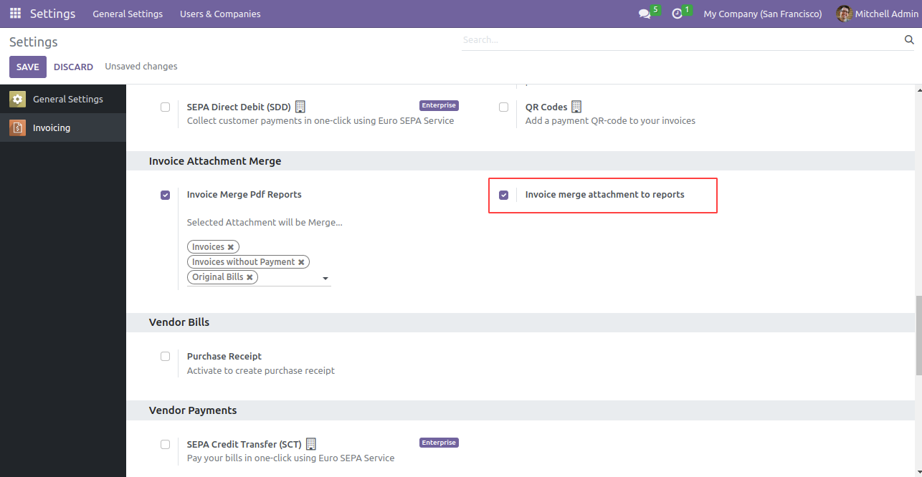Image resolution: width=922 pixels, height=477 pixels.
Task: Click company icon next to SEPA Credit Transfer
Action: [311, 444]
